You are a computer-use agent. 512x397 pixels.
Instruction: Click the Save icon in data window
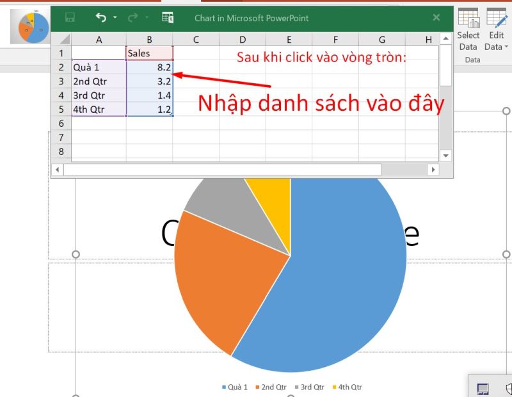point(70,18)
